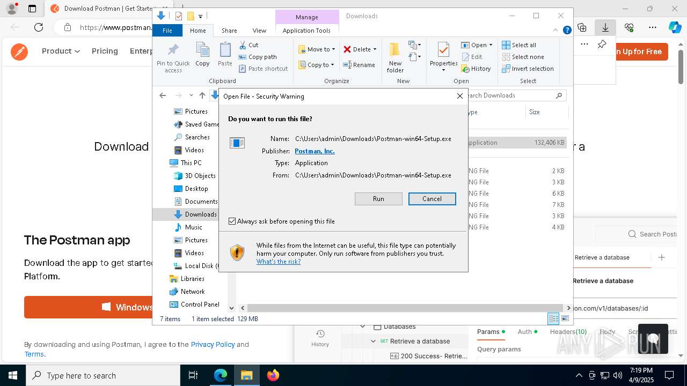Screen dimensions: 687x386
Task: Close the security warning dialog
Action: (459, 96)
